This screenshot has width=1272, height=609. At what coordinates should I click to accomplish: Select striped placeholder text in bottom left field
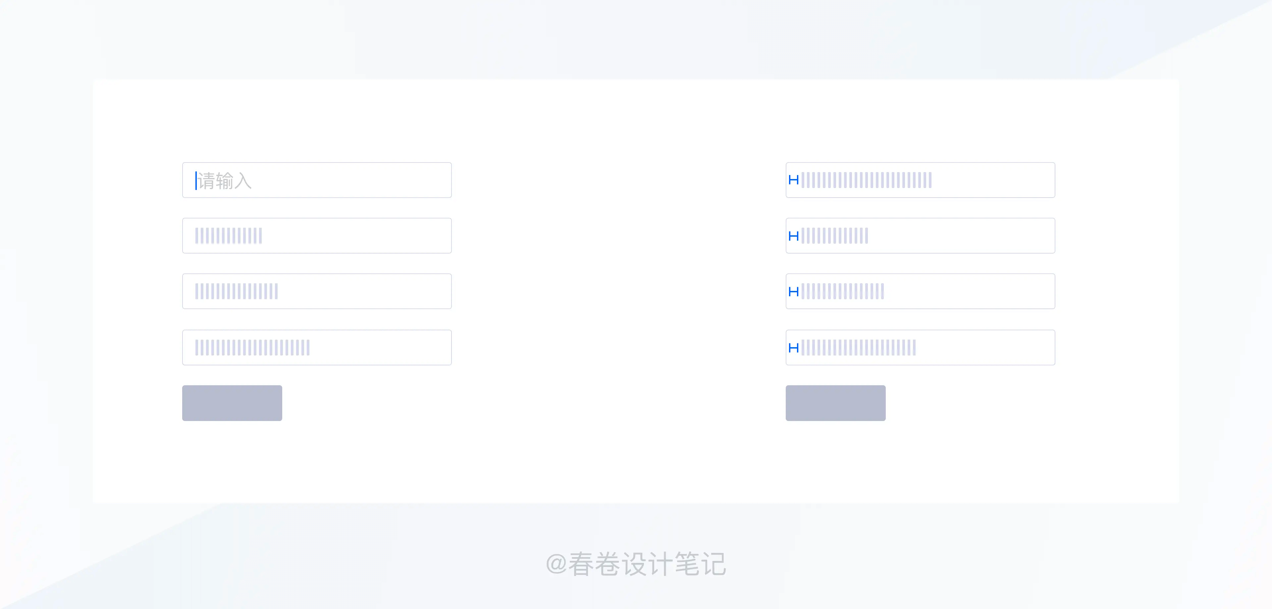tap(252, 348)
